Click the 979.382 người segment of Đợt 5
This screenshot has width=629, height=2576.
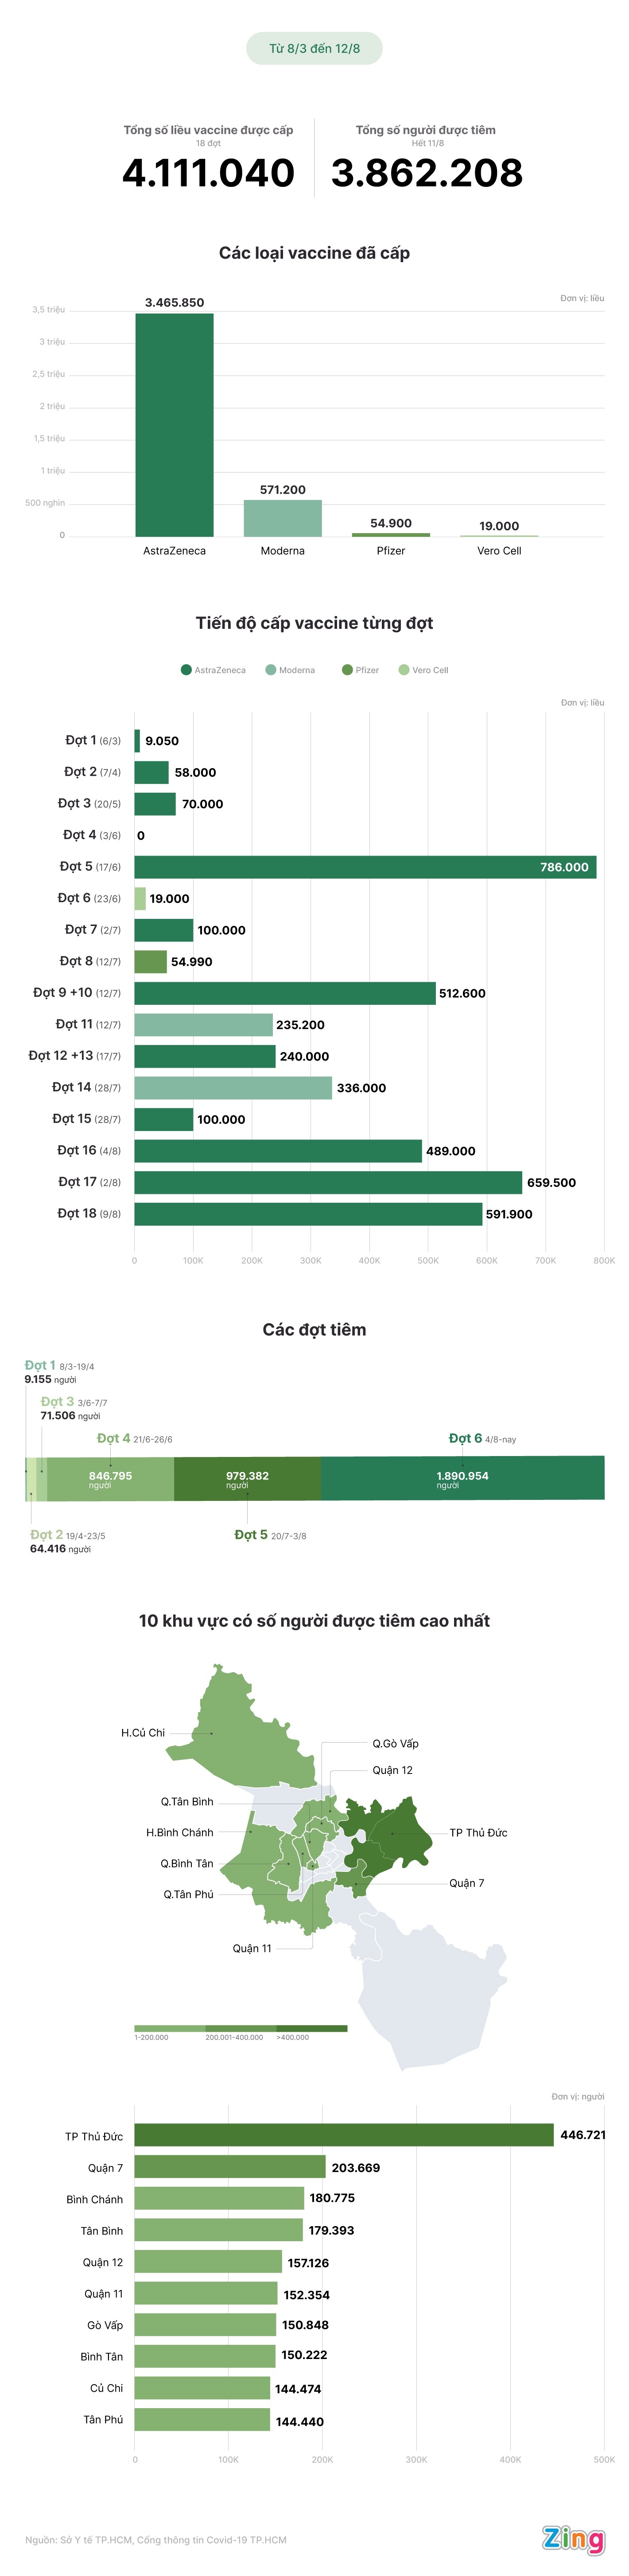[x=247, y=1478]
